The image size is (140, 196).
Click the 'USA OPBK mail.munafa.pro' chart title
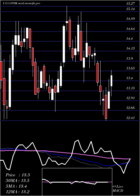click(x=22, y=3)
